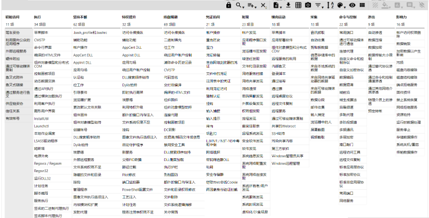Viewport: 429px width, 218px height.
Task: Open the multi-select list-plus dropdown
Action: pyautogui.click(x=251, y=5)
